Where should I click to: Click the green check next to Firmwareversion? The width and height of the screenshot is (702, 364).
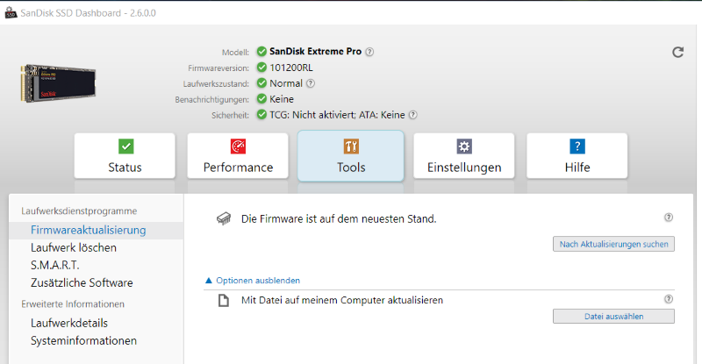click(261, 68)
